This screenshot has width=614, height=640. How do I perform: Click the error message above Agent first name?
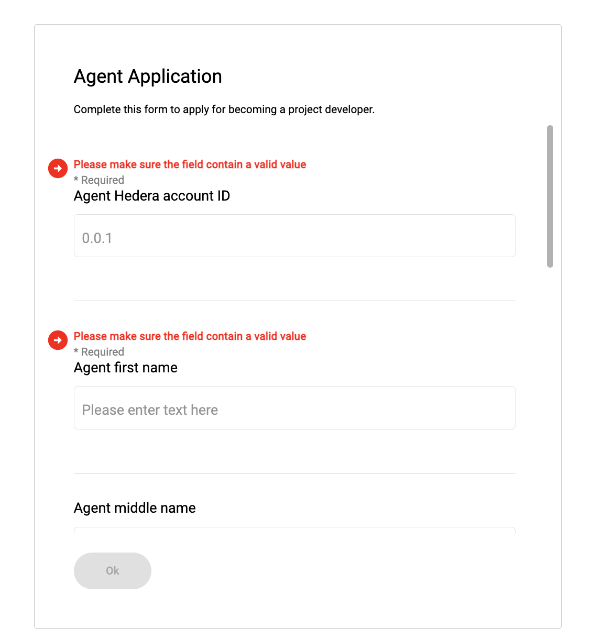click(190, 336)
